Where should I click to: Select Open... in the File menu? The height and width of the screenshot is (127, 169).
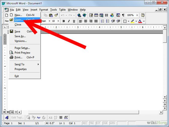coord(25,20)
